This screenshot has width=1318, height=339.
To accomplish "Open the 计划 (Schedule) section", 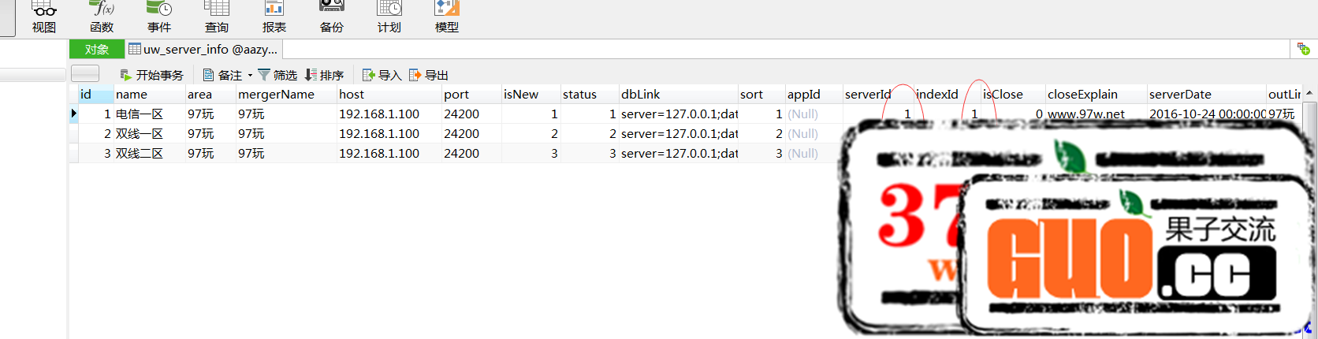I will pyautogui.click(x=389, y=17).
